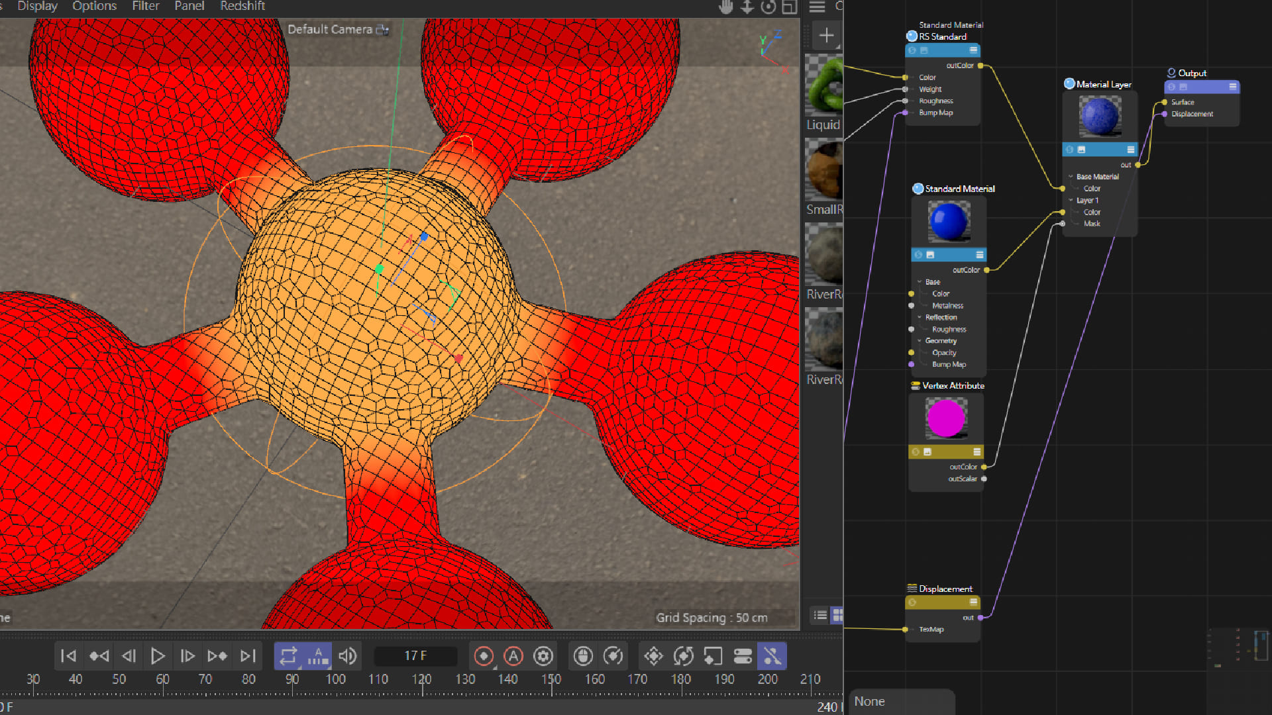The image size is (1272, 715).
Task: Switch material manager to grid view
Action: 837,616
